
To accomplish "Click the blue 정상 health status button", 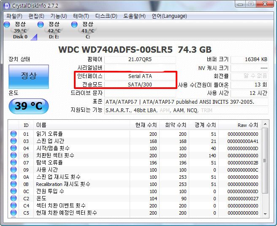I will coord(29,76).
